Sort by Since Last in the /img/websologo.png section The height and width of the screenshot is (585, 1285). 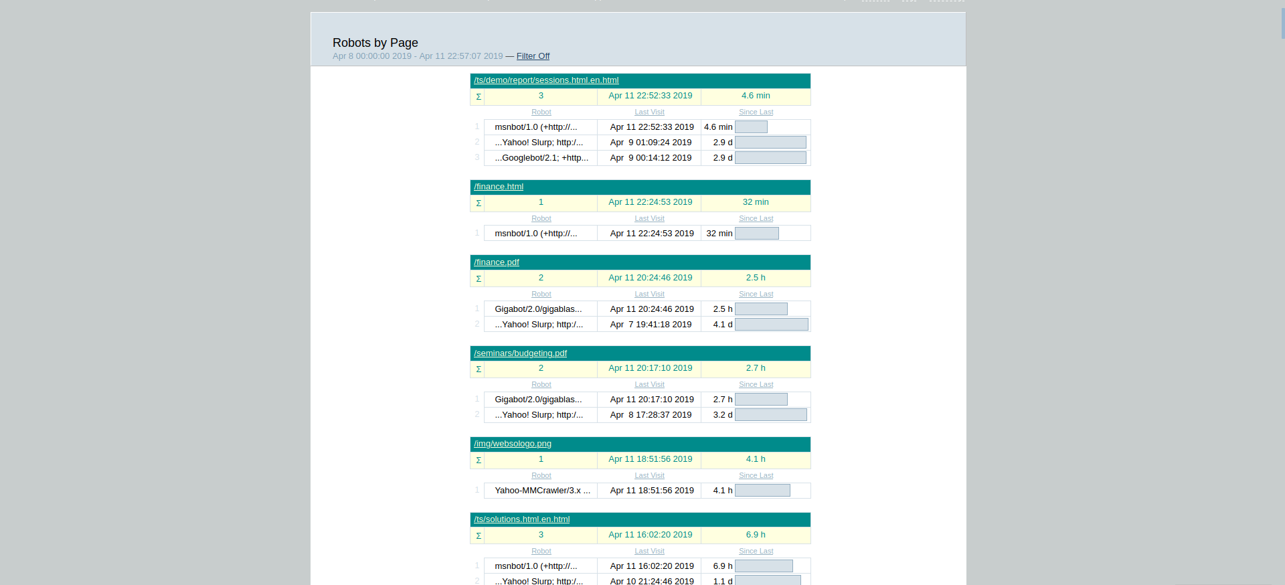(756, 476)
